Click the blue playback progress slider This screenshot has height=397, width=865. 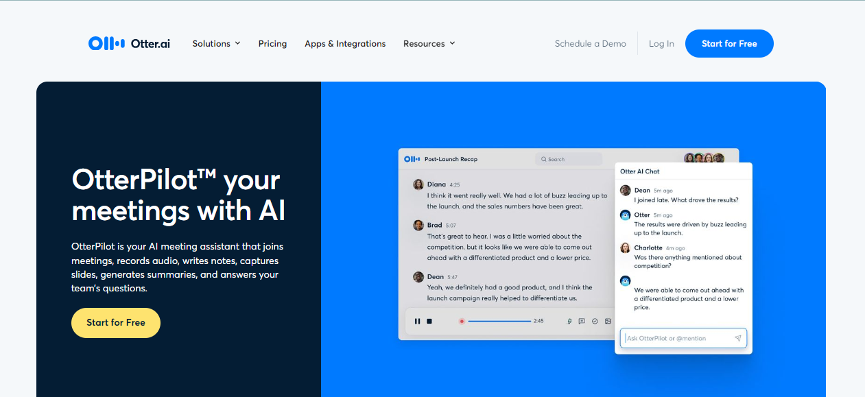click(x=501, y=321)
